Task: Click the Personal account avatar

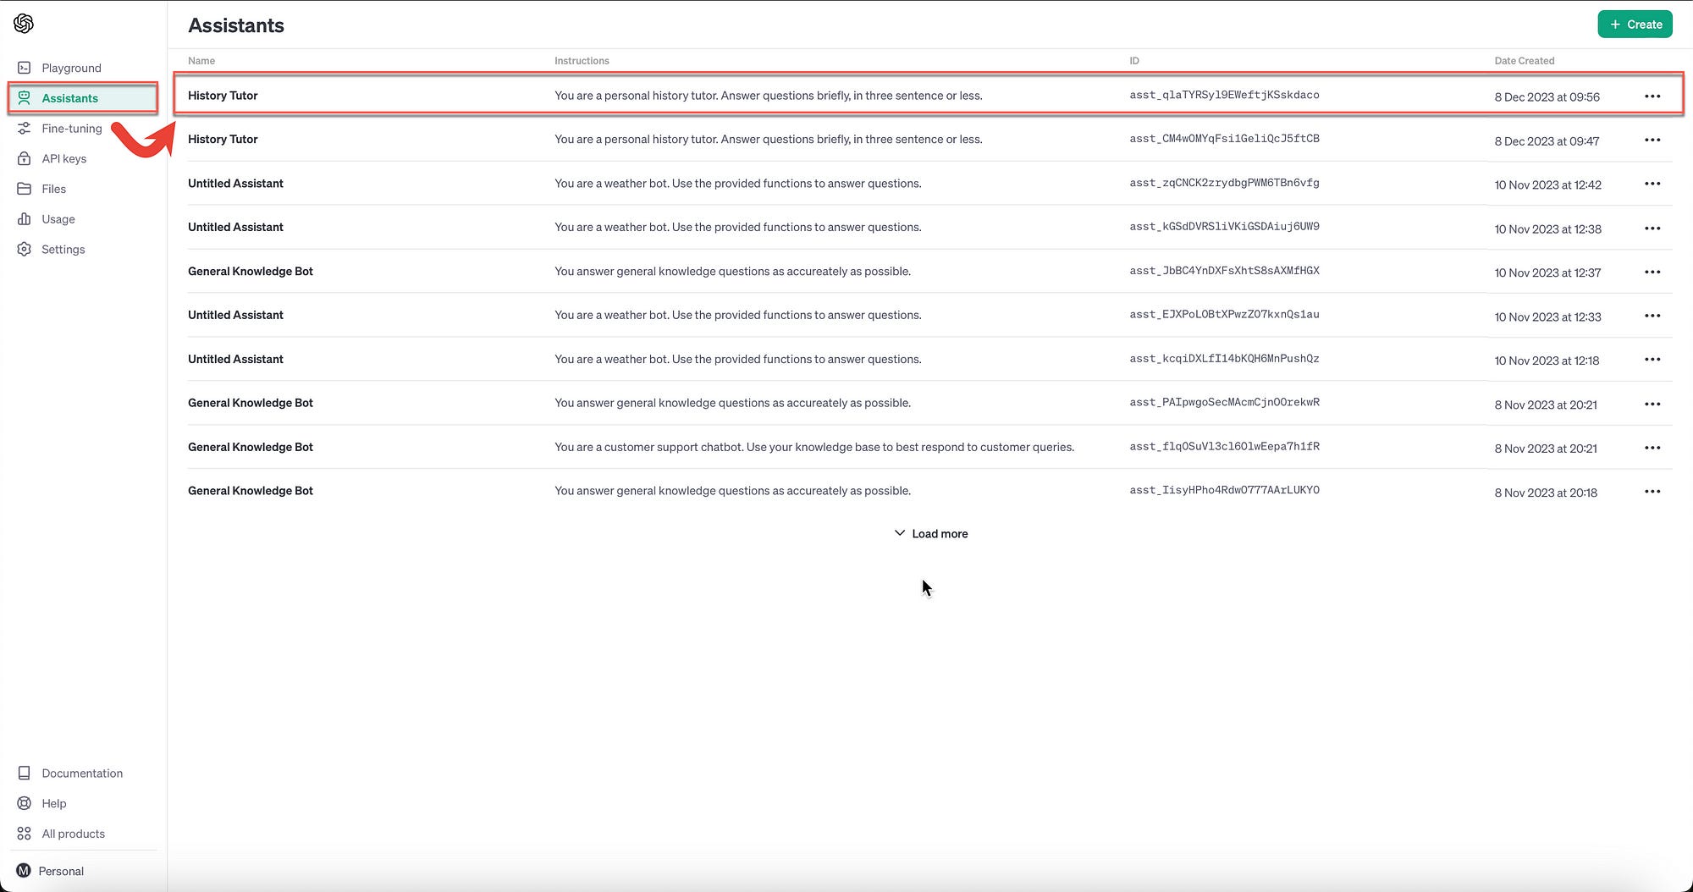Action: [25, 871]
